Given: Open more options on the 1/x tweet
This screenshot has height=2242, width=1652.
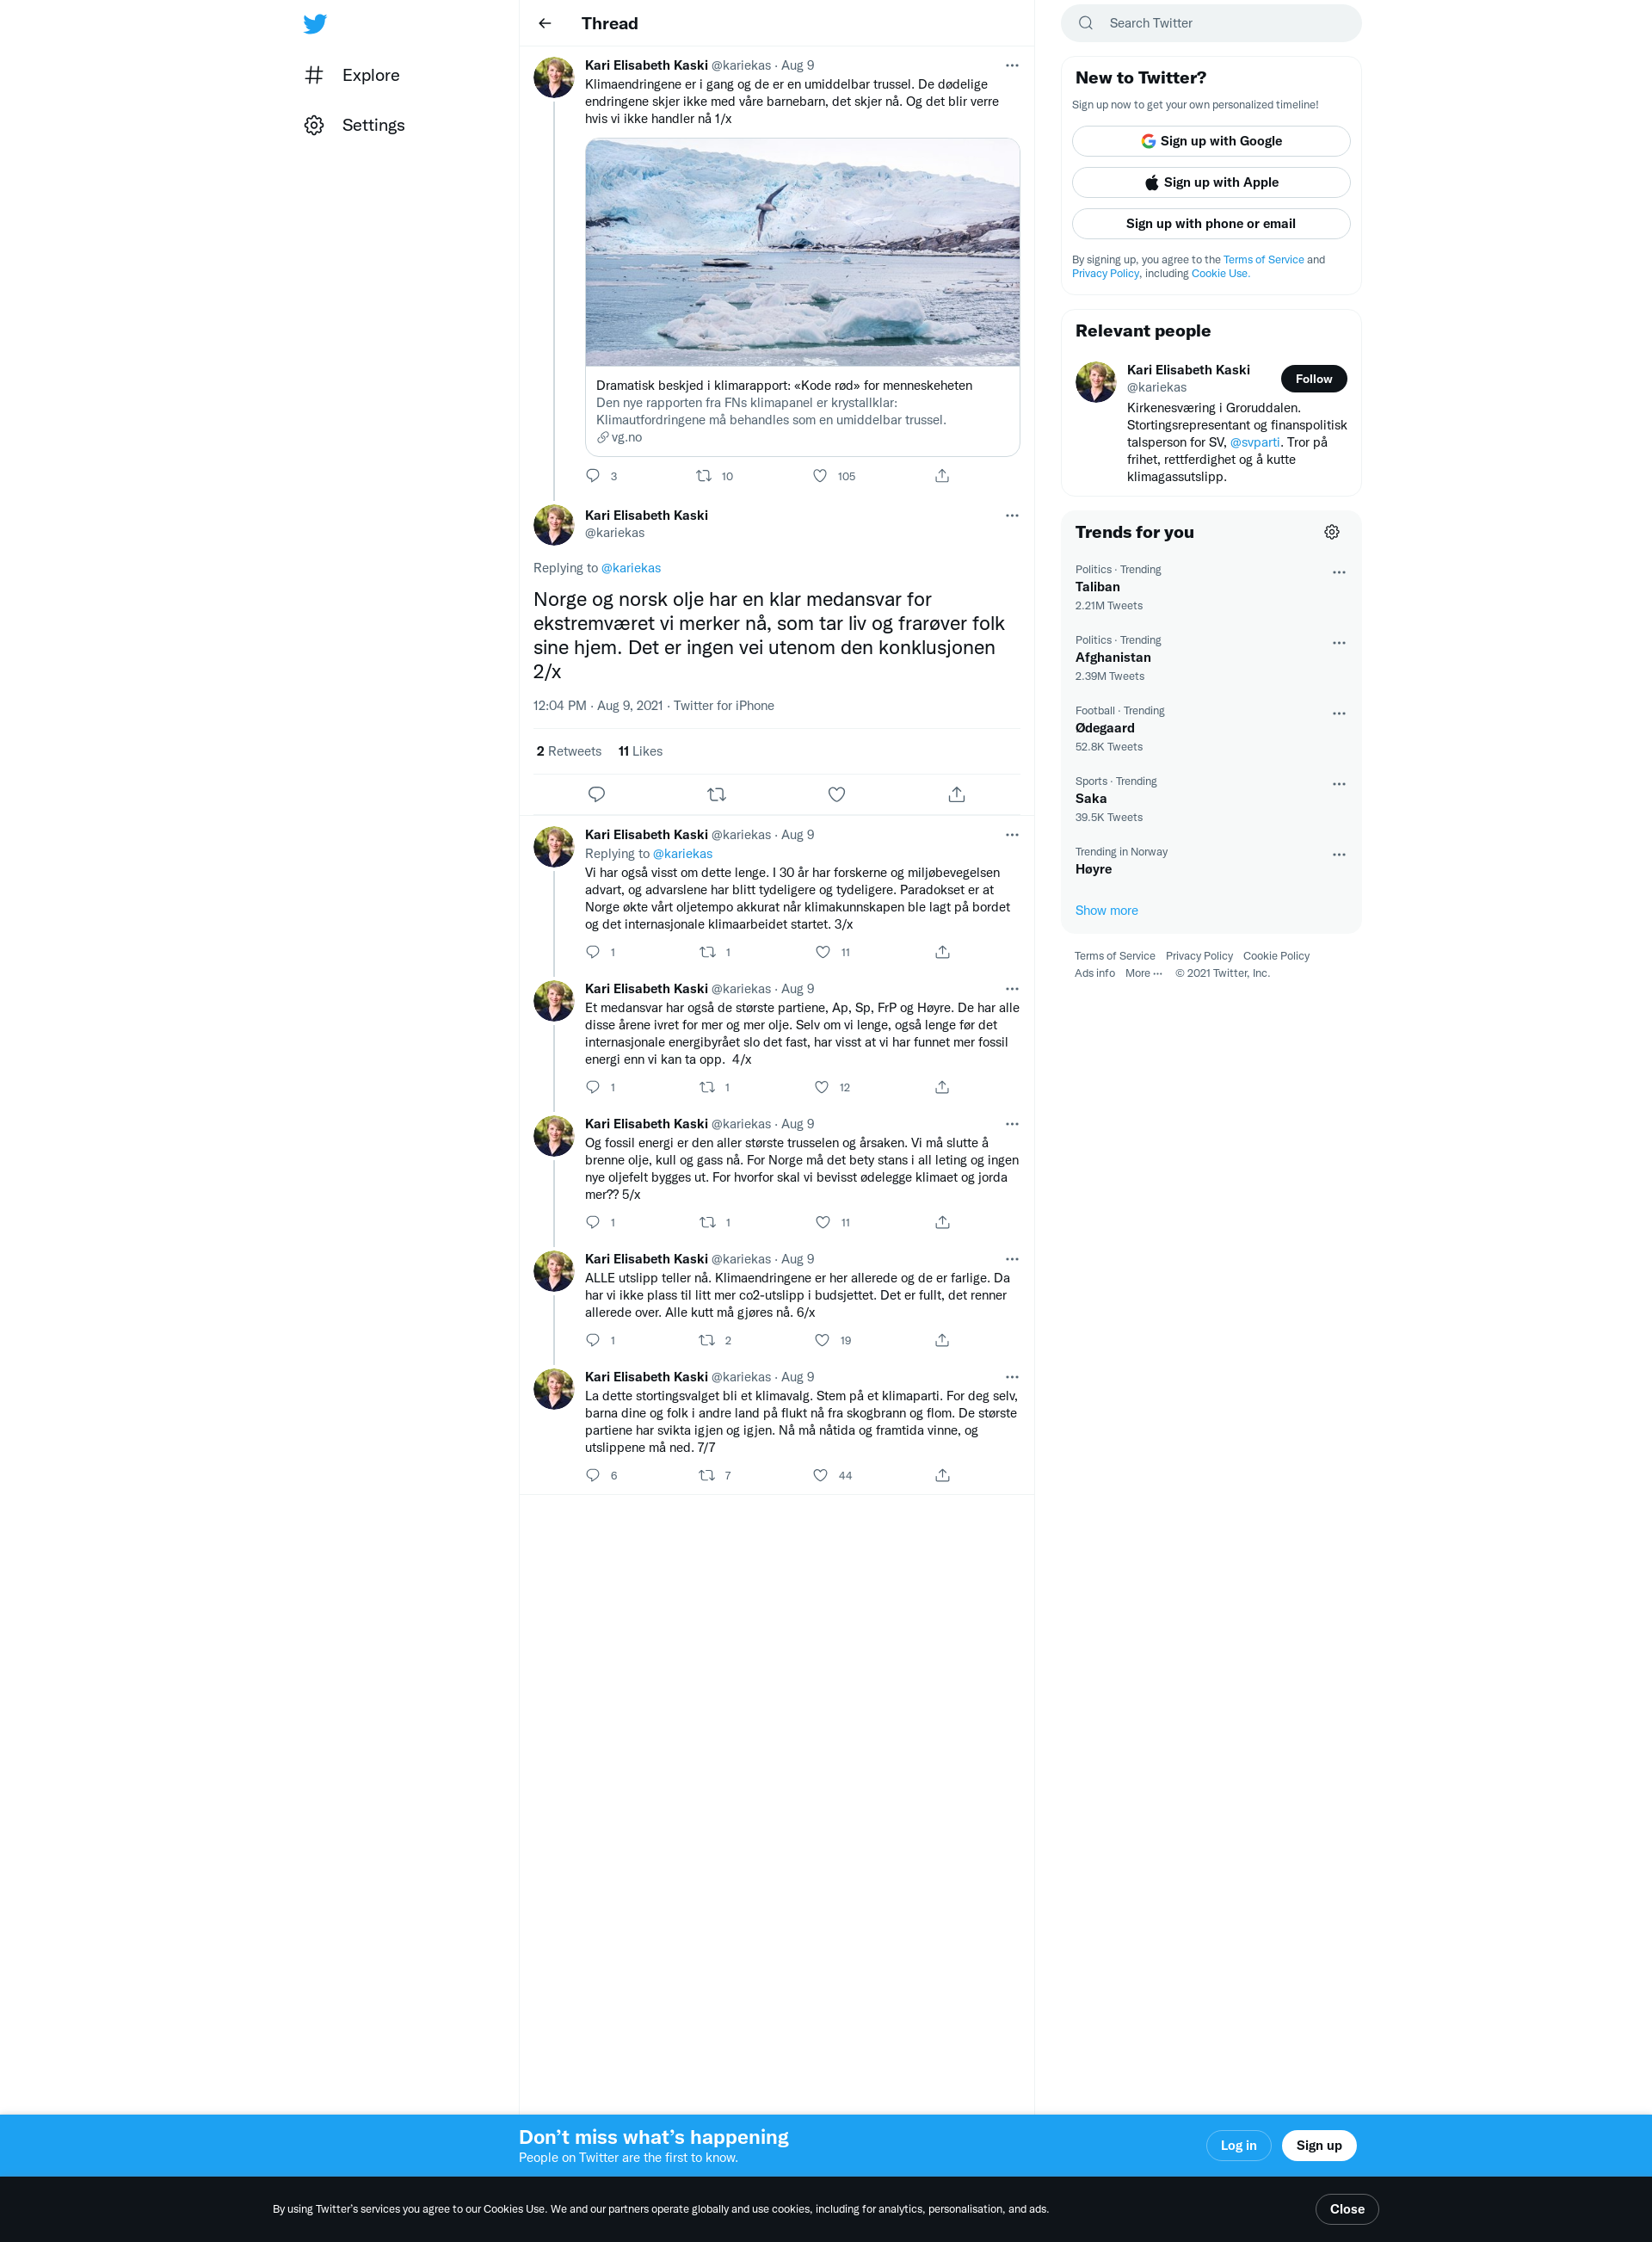Looking at the screenshot, I should click(1012, 65).
